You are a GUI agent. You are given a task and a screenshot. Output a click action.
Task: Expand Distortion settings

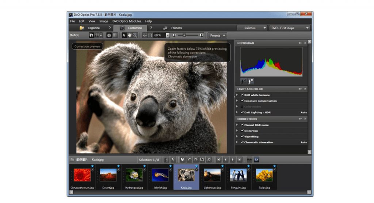237,131
